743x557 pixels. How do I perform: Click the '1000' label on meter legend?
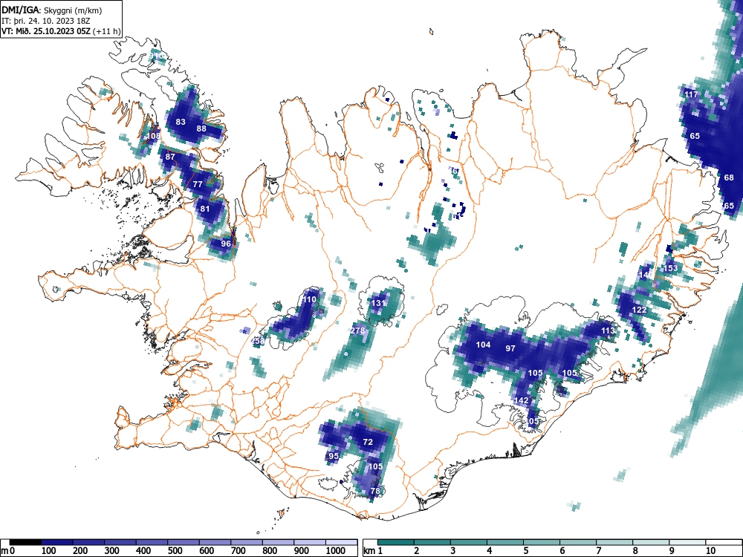[x=336, y=551]
